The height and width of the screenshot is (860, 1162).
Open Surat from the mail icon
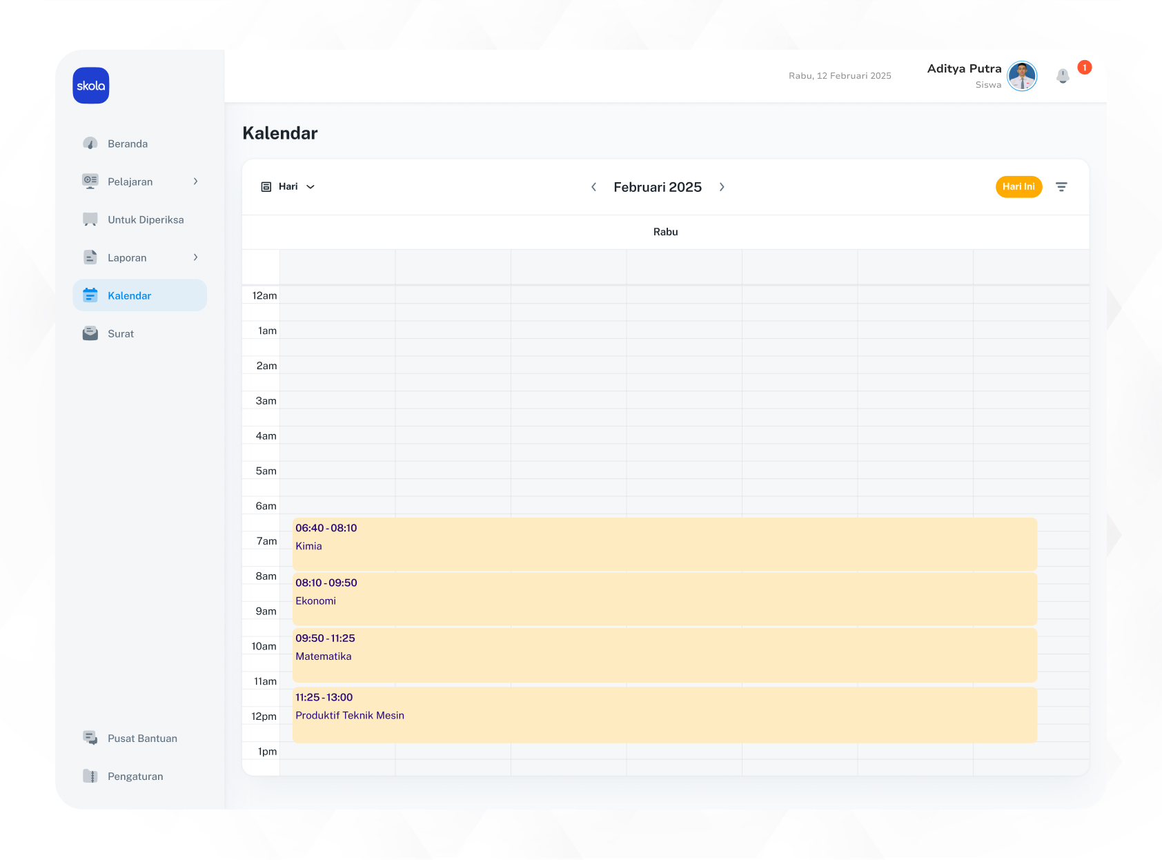click(x=90, y=333)
